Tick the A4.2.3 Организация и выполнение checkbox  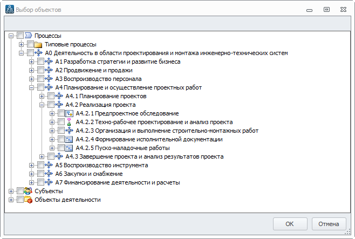pyautogui.click(x=61, y=131)
